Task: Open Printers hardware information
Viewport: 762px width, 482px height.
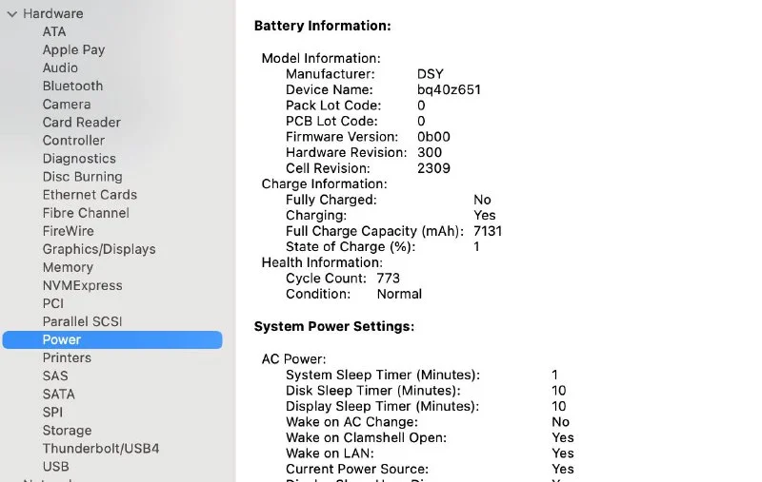Action: tap(67, 357)
